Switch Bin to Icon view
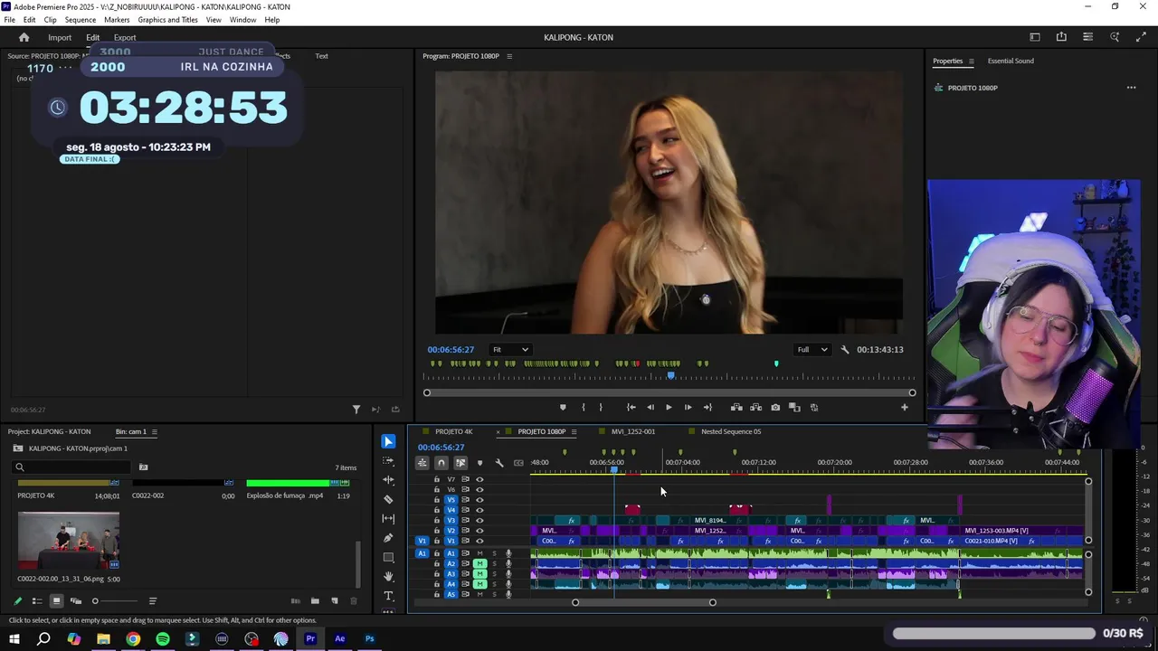1158x651 pixels. [x=56, y=601]
